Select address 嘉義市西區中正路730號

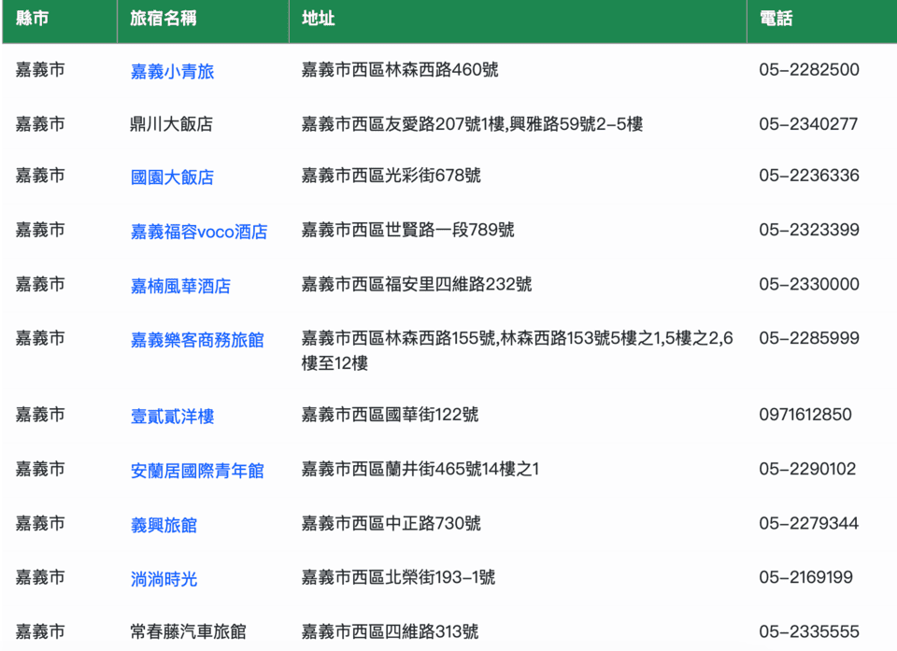pos(392,523)
